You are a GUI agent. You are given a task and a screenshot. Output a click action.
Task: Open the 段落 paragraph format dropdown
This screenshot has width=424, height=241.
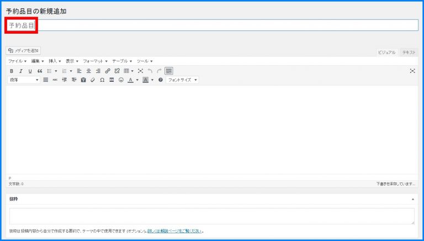[x=24, y=80]
